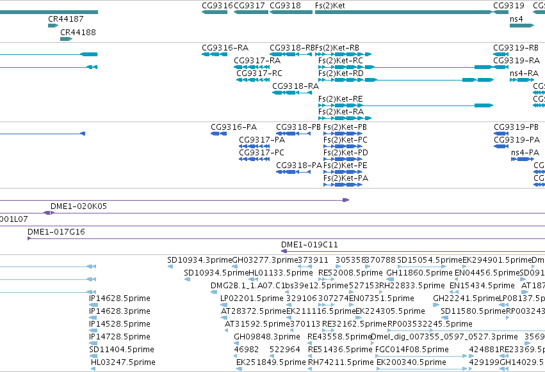Viewport: 545px width, 372px height.
Task: Click the SD11580.5prime label
Action: point(473,311)
